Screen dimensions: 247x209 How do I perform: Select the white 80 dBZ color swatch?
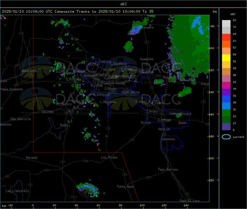(x=226, y=24)
